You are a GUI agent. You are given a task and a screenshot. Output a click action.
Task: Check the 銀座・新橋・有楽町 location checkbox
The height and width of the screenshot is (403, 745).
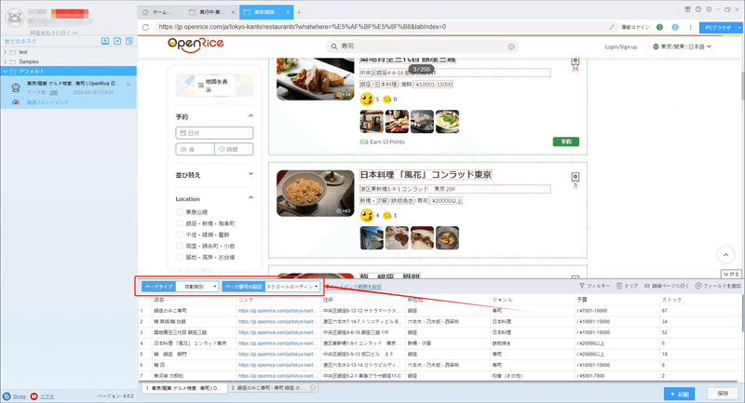click(x=179, y=223)
